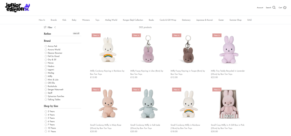This screenshot has width=291, height=136.
Task: Click Miffy Fuzzy Keyring in Lilac title
Action: (147, 72)
